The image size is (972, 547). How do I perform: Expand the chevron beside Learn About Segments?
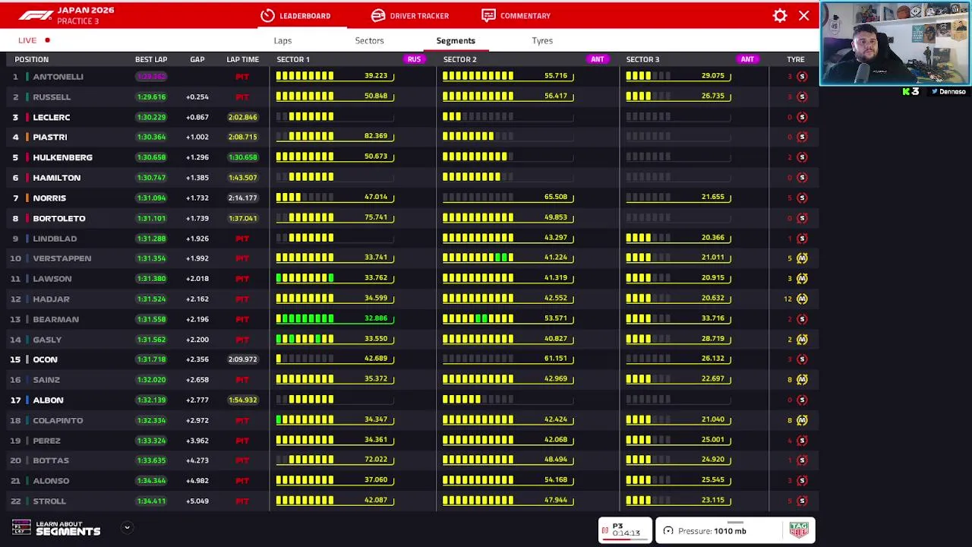[127, 527]
